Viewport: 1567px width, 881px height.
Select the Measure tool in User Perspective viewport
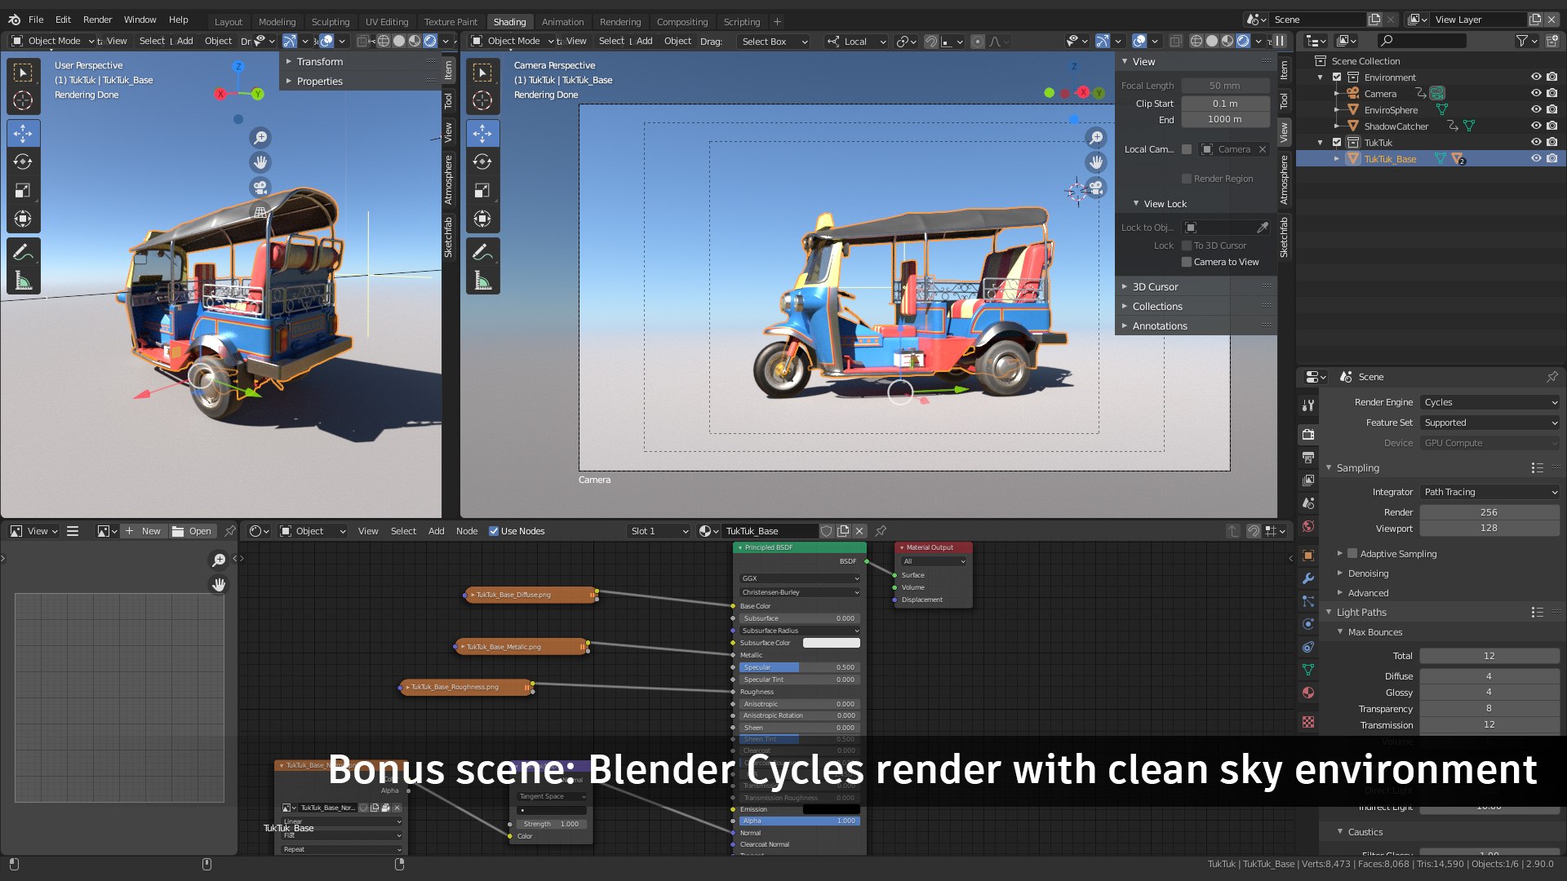point(23,281)
